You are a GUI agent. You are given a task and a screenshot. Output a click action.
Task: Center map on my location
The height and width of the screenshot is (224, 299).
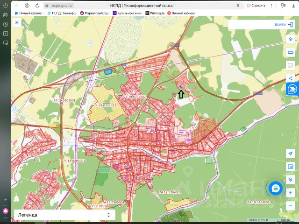click(x=291, y=154)
